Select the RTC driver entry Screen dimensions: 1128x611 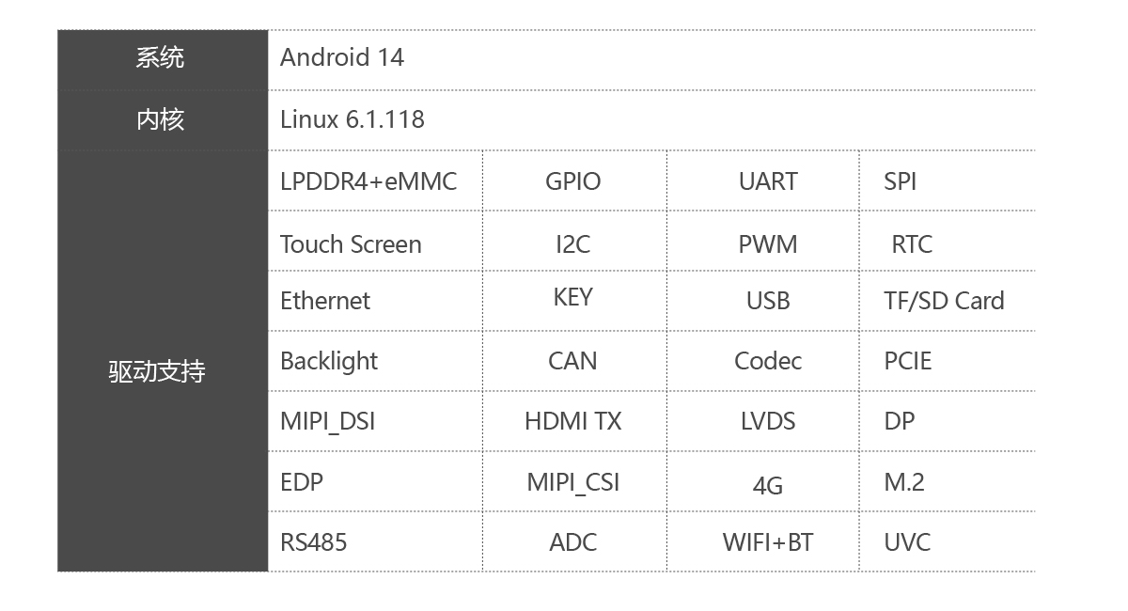coord(912,244)
